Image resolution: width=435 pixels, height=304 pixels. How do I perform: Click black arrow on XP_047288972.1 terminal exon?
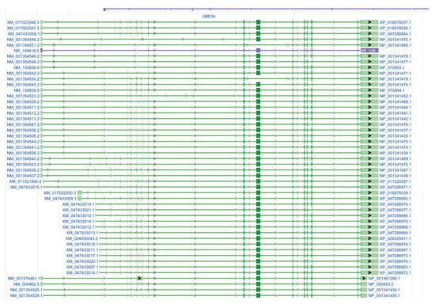point(369,272)
